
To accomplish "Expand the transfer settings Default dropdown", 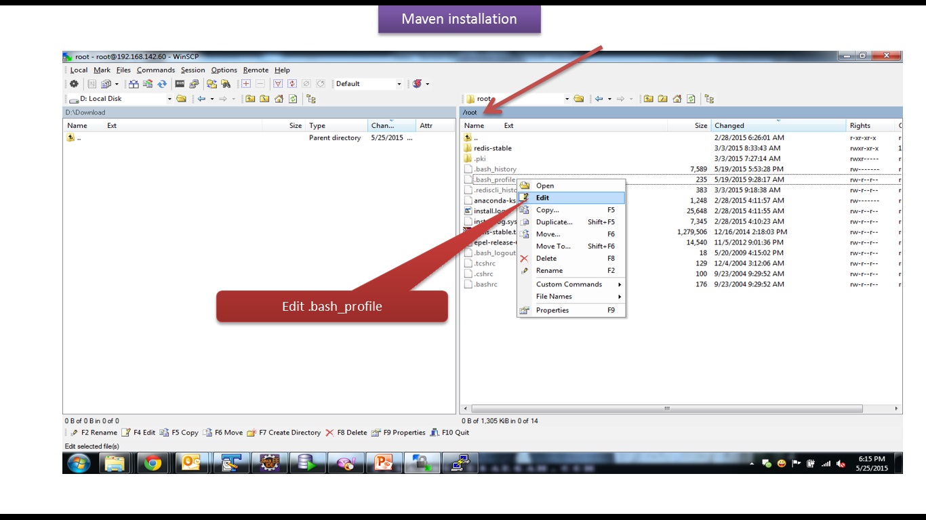I will (x=399, y=84).
